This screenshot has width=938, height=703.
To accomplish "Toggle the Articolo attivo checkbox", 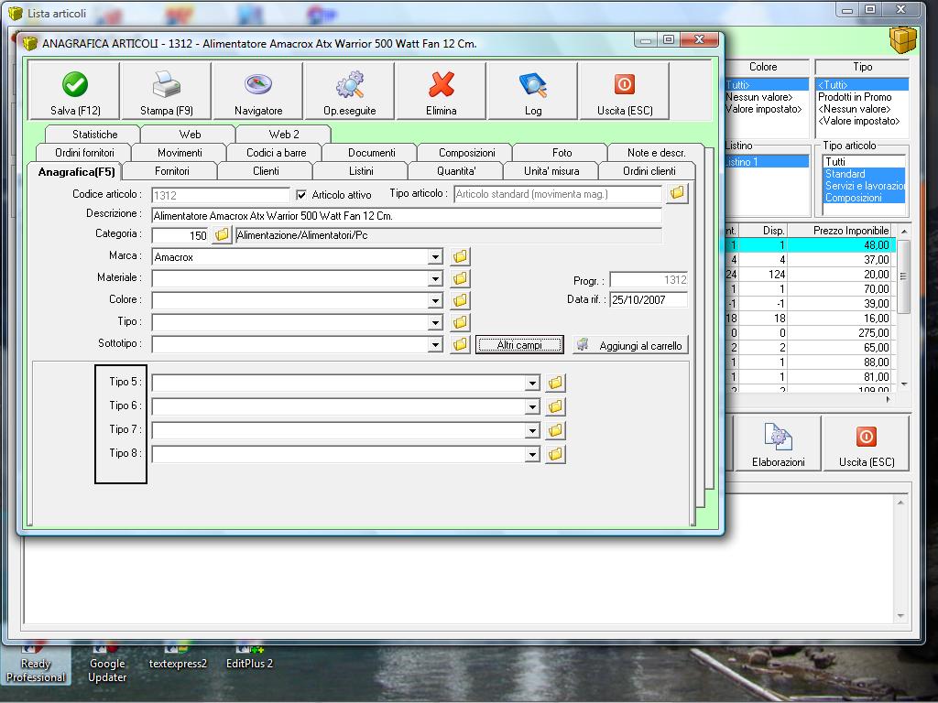I will pyautogui.click(x=301, y=195).
